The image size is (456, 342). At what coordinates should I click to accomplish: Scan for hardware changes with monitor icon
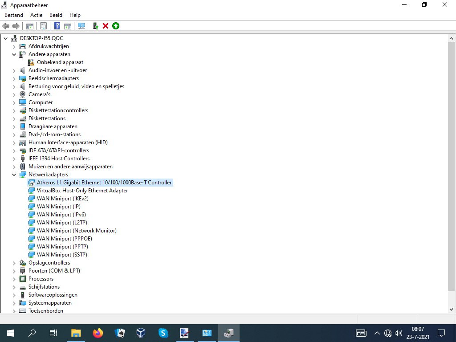tap(81, 26)
